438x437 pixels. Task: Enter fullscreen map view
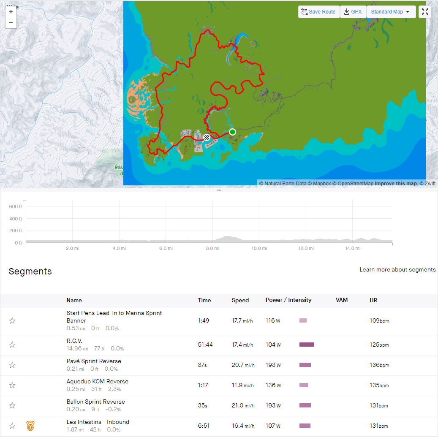(x=425, y=12)
